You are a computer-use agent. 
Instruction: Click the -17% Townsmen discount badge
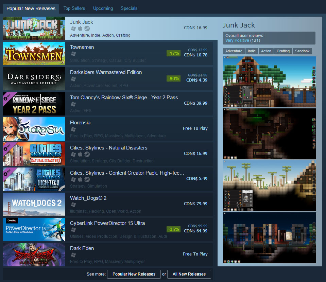[x=173, y=53]
